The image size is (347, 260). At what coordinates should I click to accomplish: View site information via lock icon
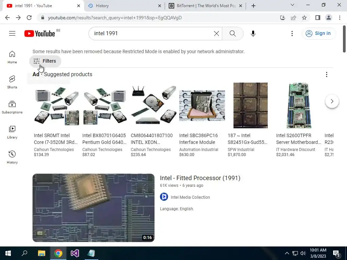click(43, 18)
